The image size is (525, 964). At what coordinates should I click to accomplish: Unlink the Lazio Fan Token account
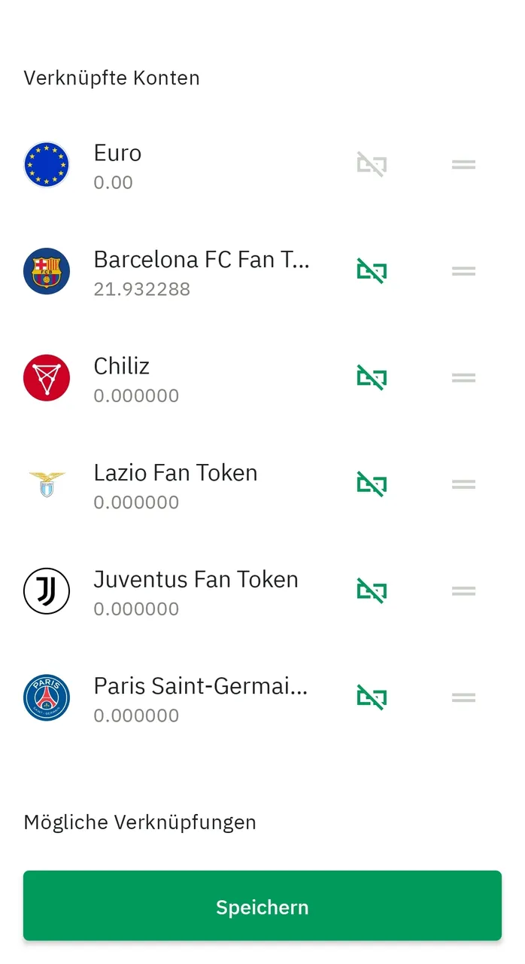point(372,484)
